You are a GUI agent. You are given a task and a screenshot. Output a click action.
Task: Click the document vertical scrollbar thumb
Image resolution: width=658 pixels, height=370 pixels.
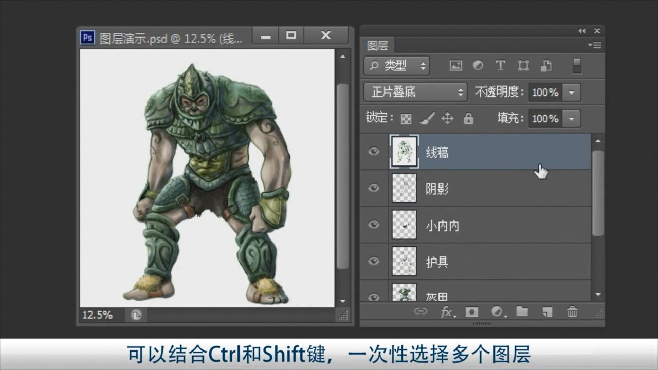click(342, 176)
